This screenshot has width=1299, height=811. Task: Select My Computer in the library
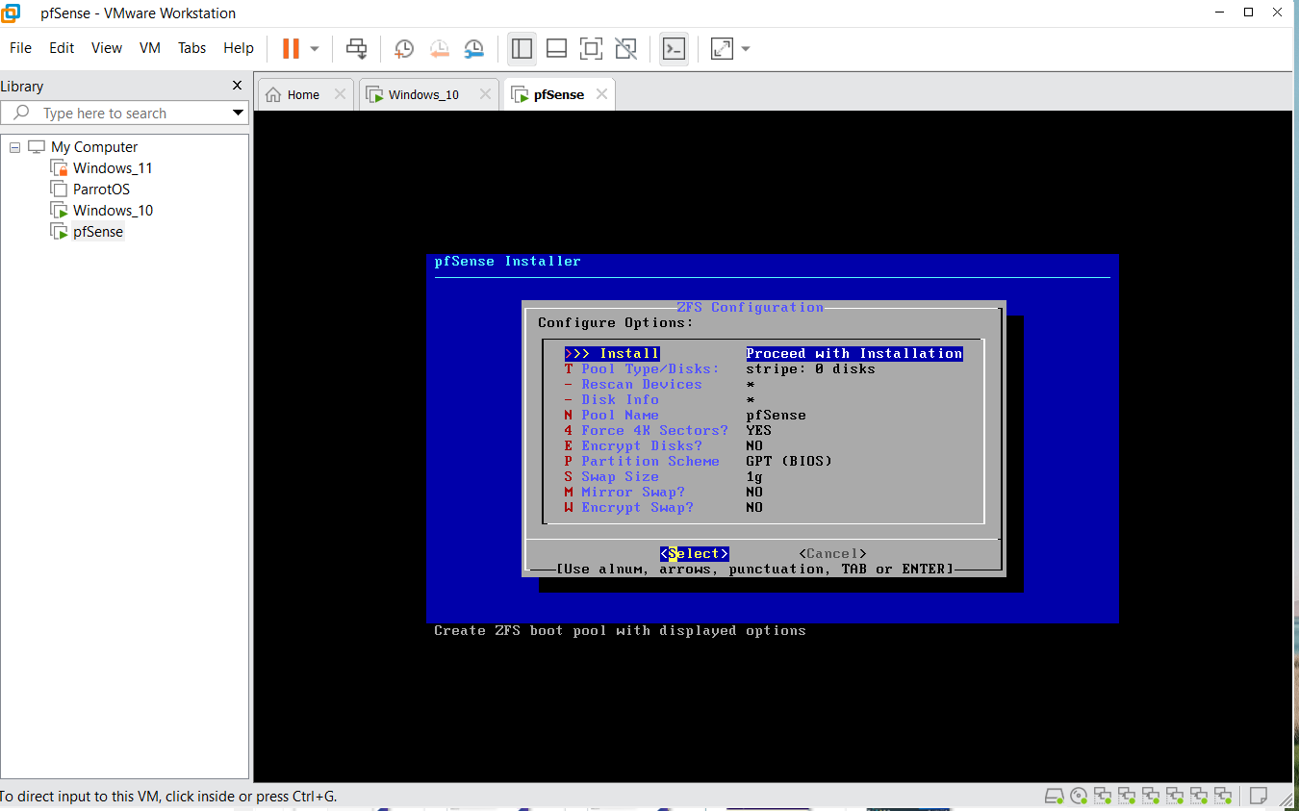(94, 147)
